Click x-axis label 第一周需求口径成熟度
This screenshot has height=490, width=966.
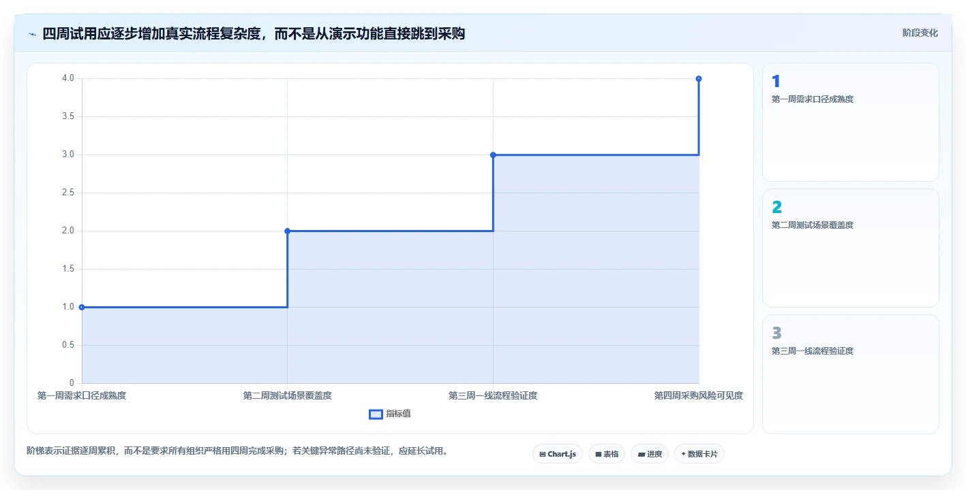pos(82,395)
